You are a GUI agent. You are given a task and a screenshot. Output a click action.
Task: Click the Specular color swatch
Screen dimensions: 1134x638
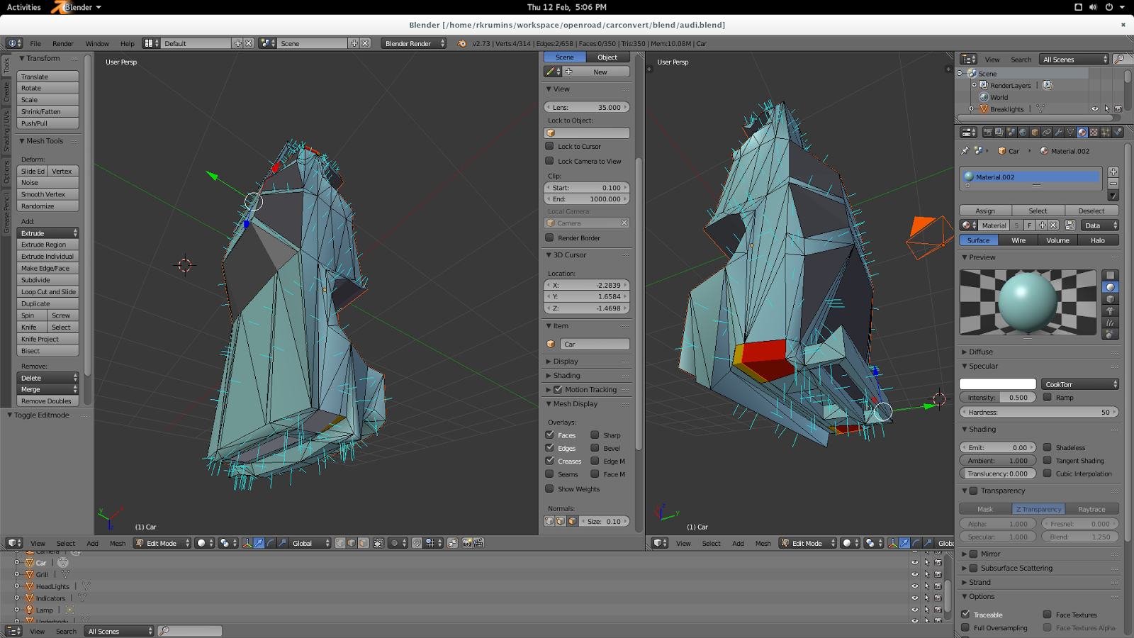click(997, 384)
